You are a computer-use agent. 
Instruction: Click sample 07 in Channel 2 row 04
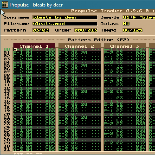(x=74, y=63)
